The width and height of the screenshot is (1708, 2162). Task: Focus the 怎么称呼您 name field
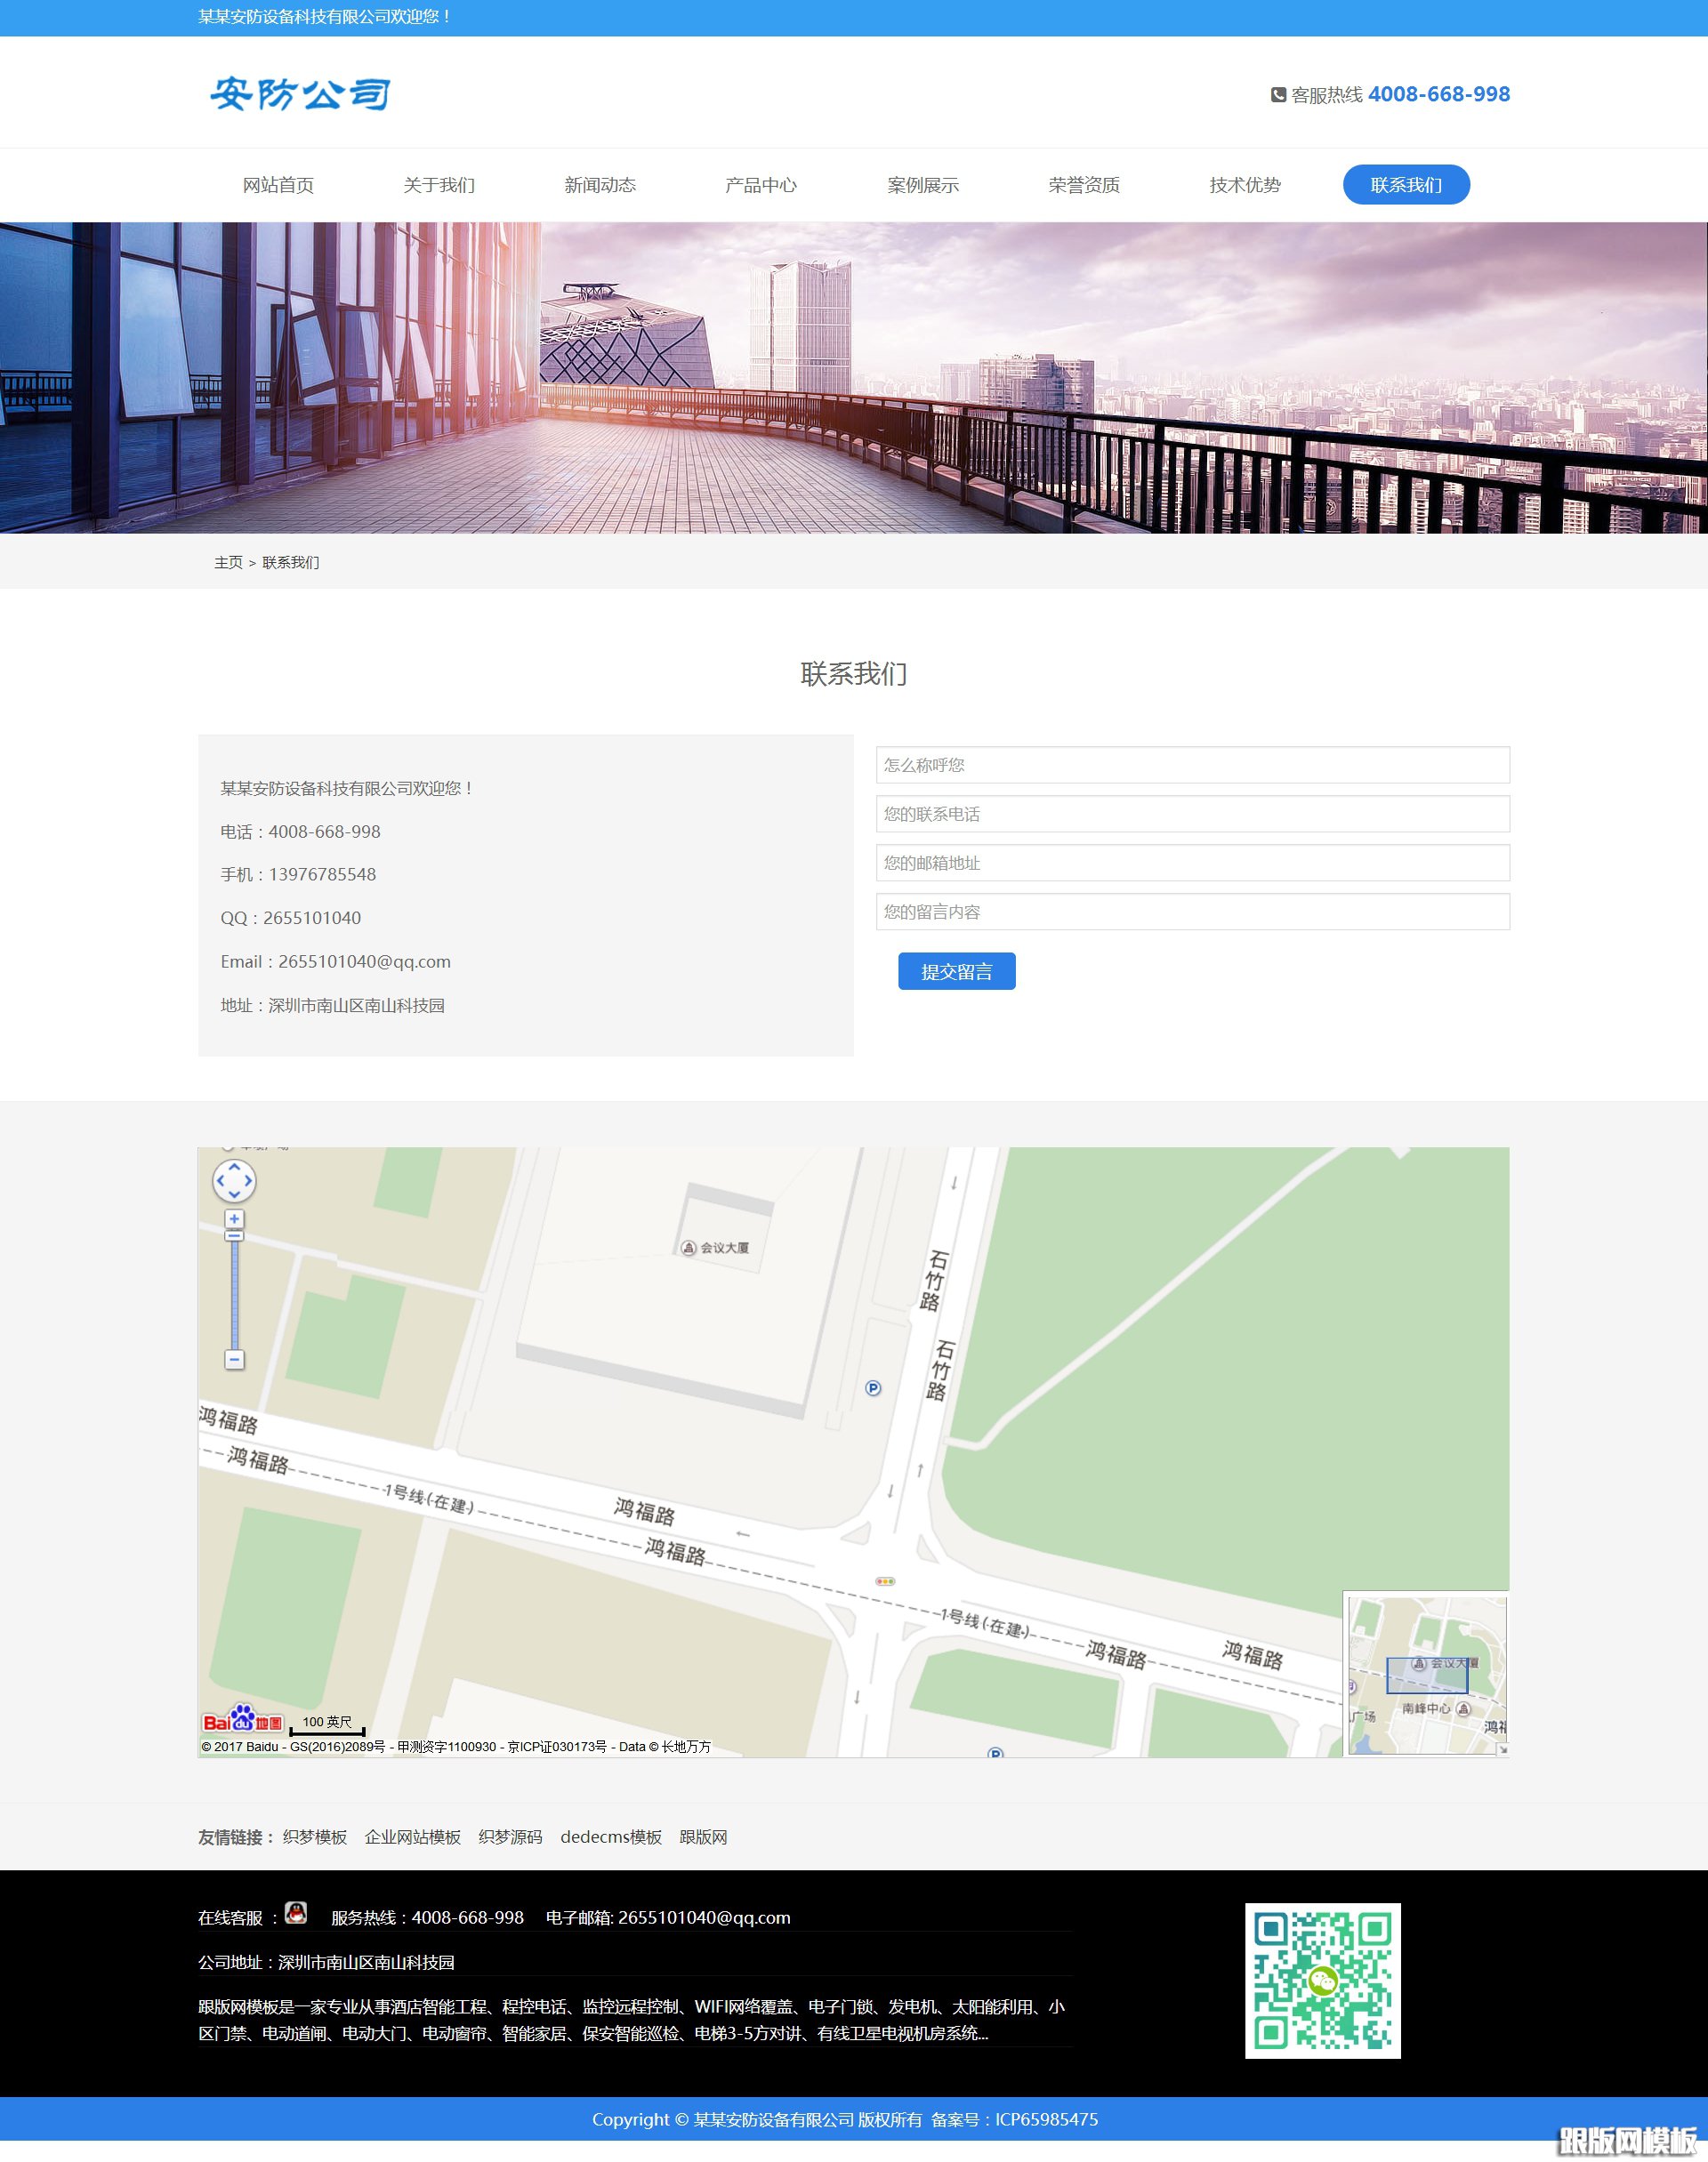(1193, 765)
